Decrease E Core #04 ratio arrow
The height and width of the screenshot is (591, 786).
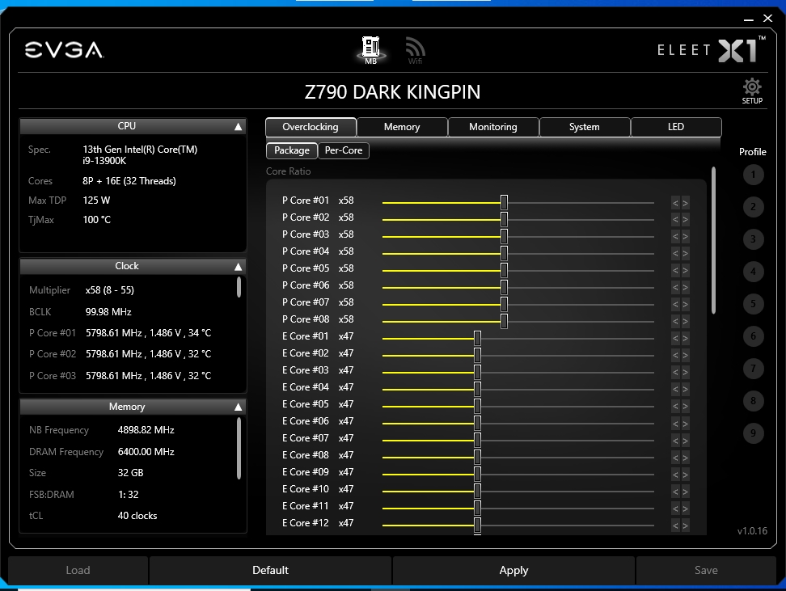click(x=675, y=390)
